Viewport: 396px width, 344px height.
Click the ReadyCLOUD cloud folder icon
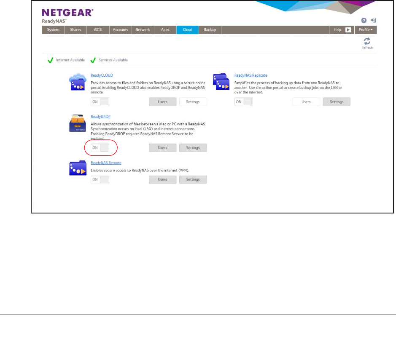78,82
